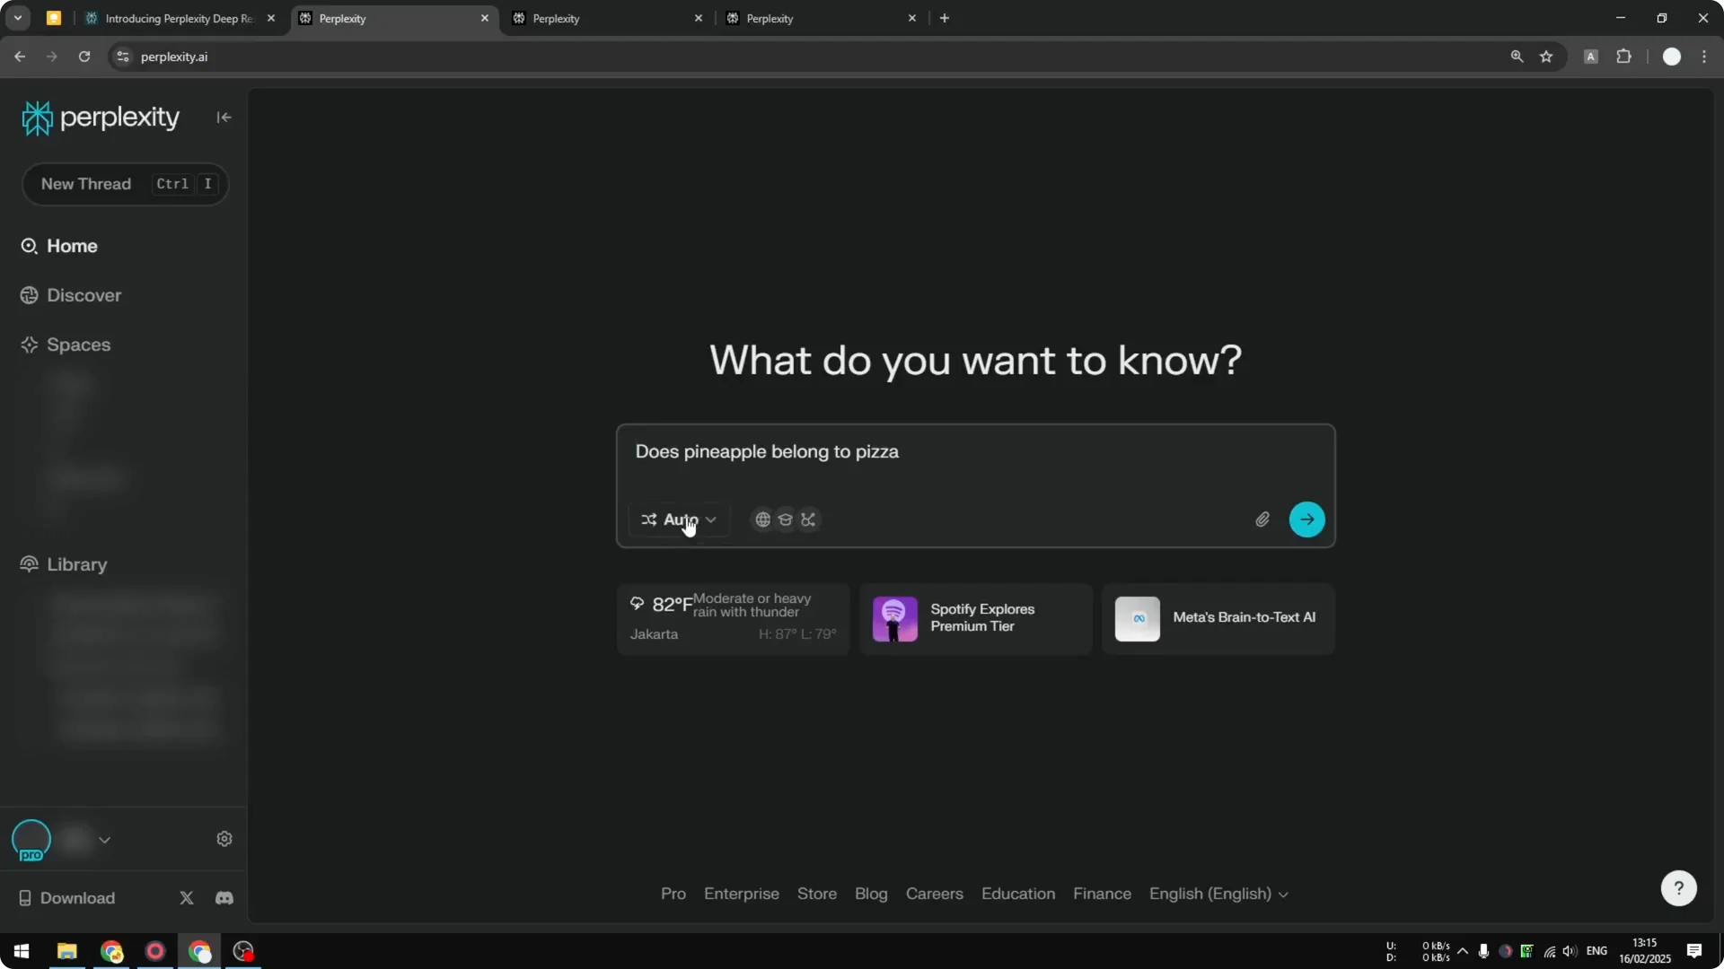
Task: Open the Careers footer link
Action: [934, 894]
